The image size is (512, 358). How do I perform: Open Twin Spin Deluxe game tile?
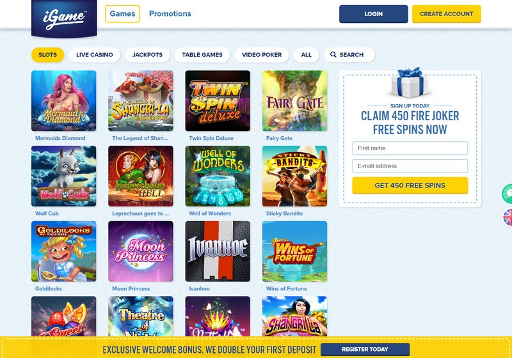(x=218, y=101)
